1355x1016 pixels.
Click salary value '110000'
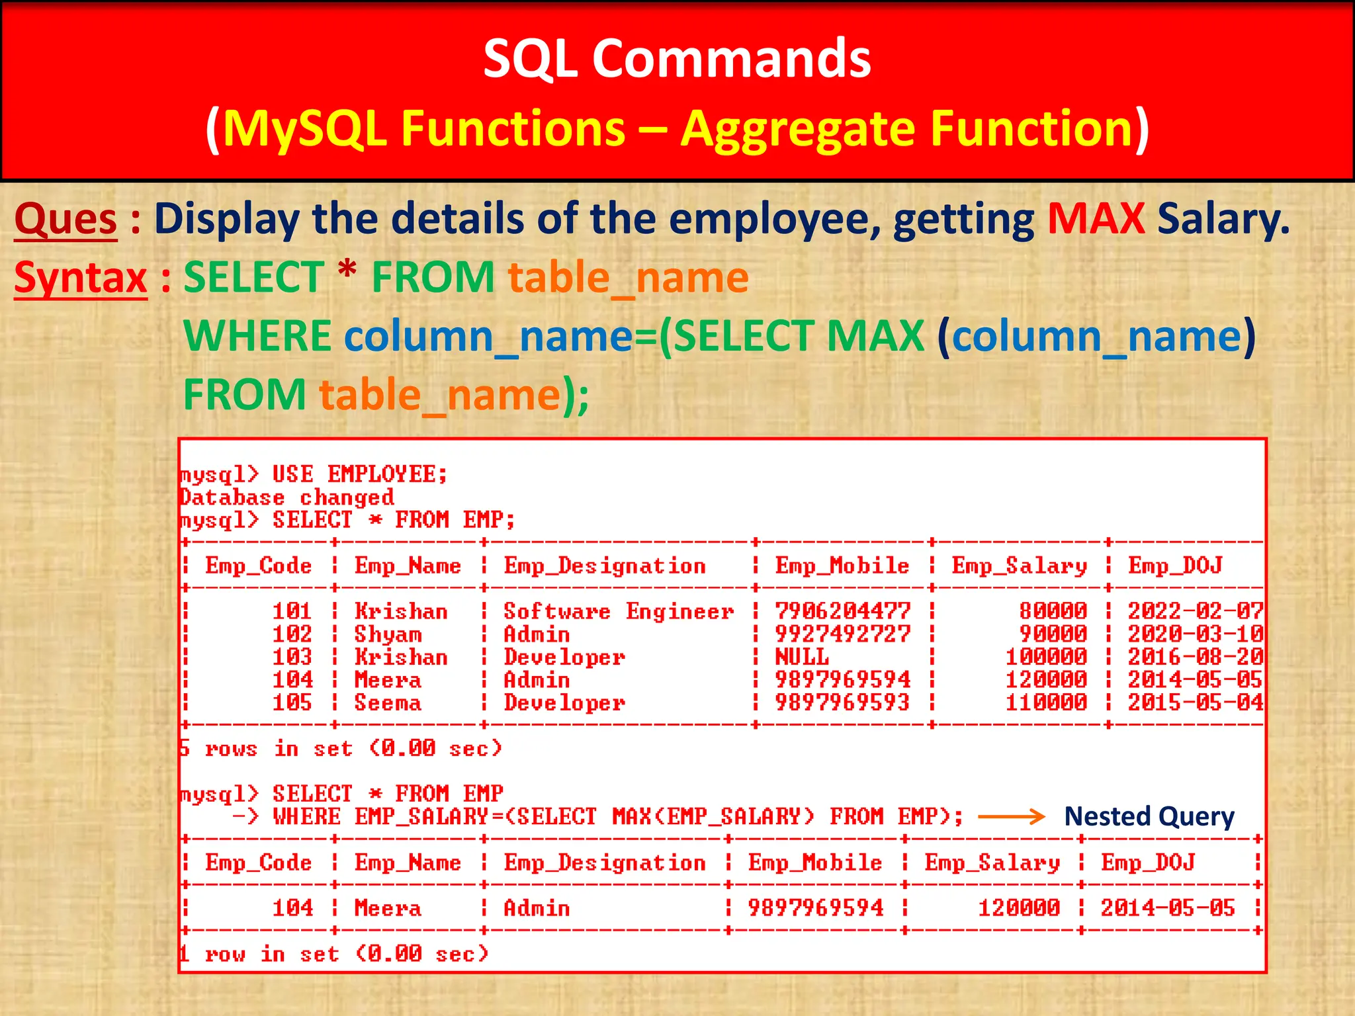[1047, 702]
